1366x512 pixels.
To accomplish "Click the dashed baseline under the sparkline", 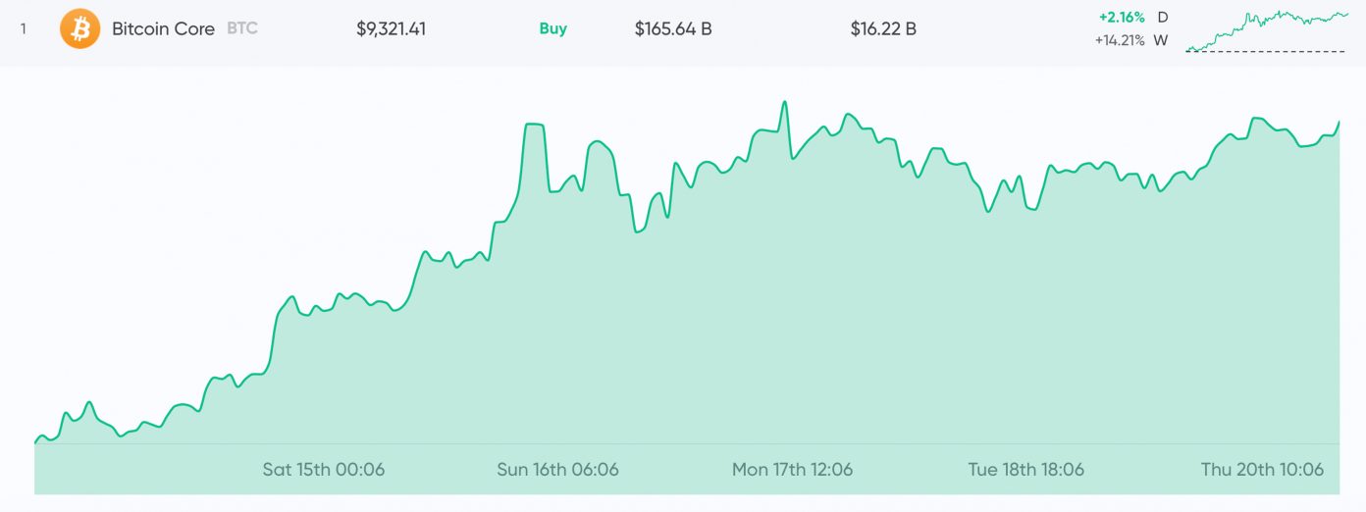I will [1267, 51].
